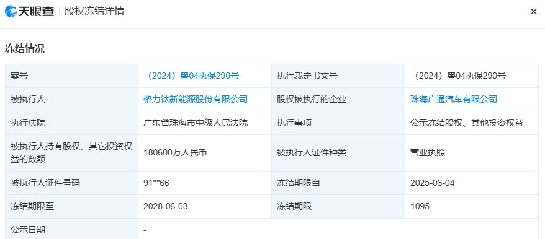Click the 冻结期限自 label cell
545x239 pixels.
point(338,183)
